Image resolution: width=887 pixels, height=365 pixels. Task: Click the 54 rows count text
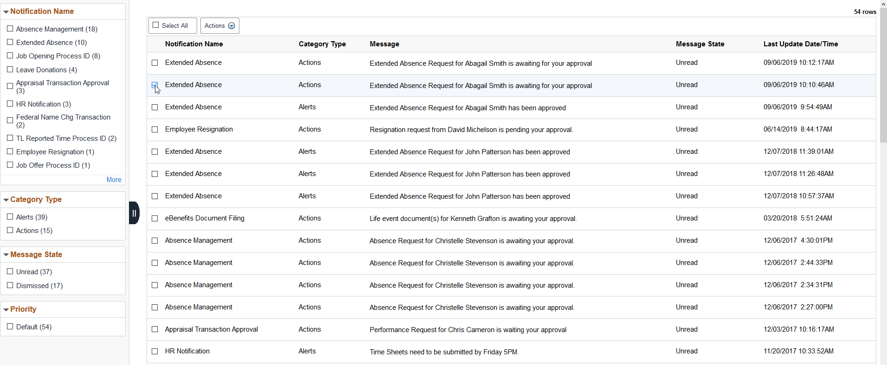(865, 12)
